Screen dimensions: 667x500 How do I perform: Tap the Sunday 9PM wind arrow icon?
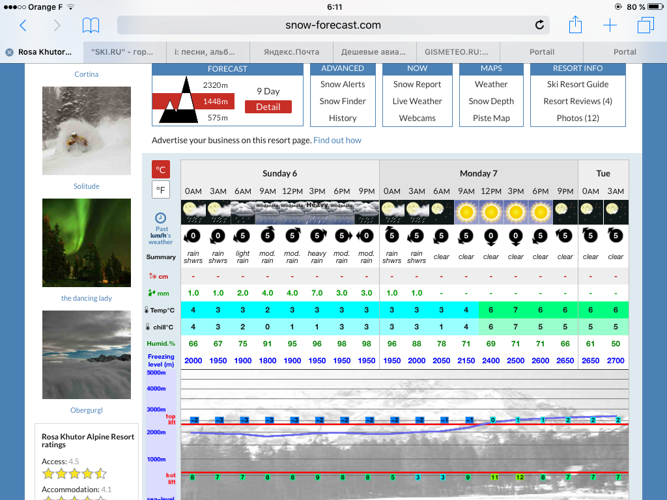(366, 236)
